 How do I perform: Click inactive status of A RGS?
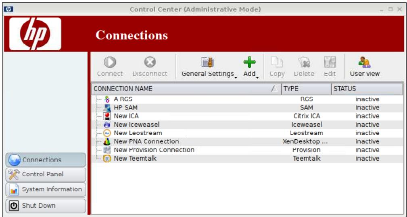point(367,99)
